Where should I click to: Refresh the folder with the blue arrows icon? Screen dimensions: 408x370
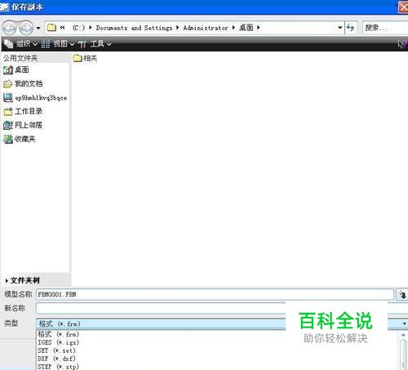350,28
